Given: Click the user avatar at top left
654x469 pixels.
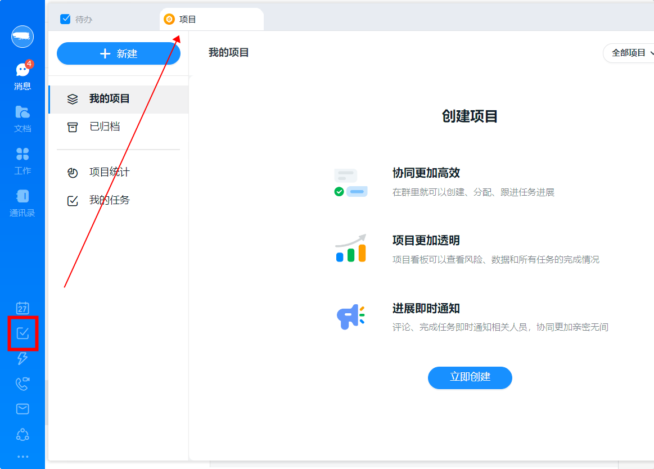Looking at the screenshot, I should (22, 37).
